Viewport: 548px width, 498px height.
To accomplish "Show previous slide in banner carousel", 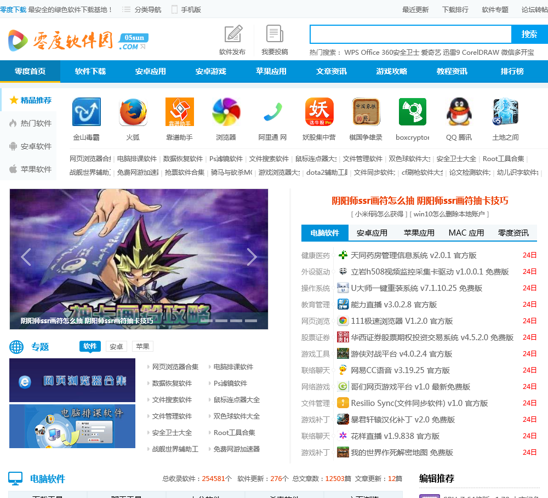I will point(26,257).
